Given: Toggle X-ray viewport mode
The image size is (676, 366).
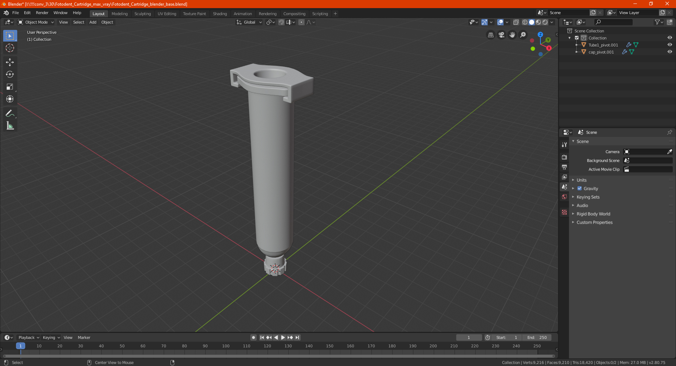Looking at the screenshot, I should click(516, 22).
